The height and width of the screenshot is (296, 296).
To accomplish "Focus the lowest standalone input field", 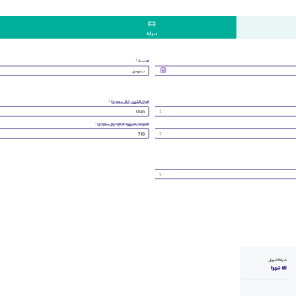I will tap(225, 174).
